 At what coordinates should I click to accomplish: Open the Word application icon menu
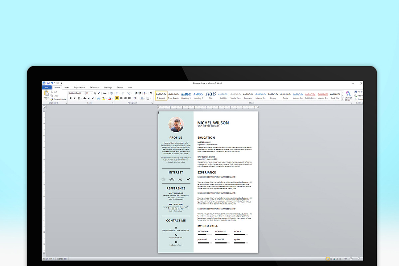44,83
